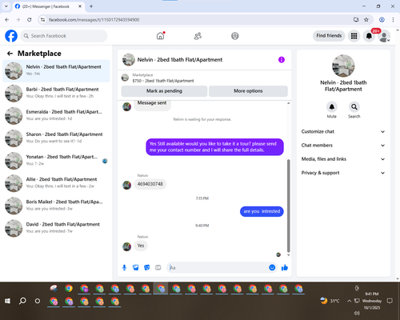Image resolution: width=400 pixels, height=320 pixels.
Task: Open the Nelvin conversation in the list
Action: (56, 71)
